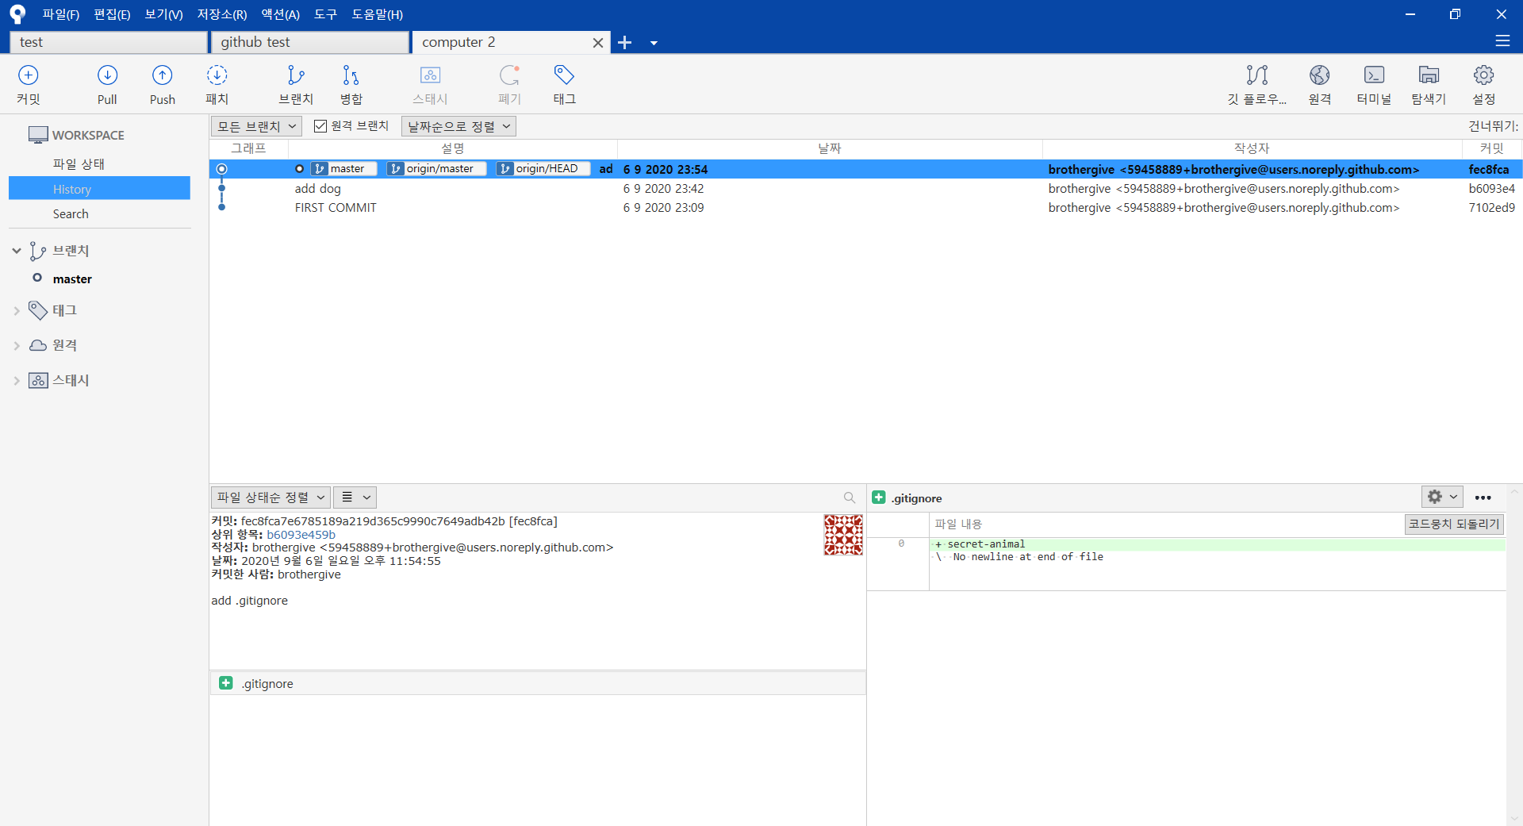This screenshot has width=1523, height=826.
Task: Click Reverse hunk (코드뭉치 되돌리기) button
Action: click(1454, 524)
